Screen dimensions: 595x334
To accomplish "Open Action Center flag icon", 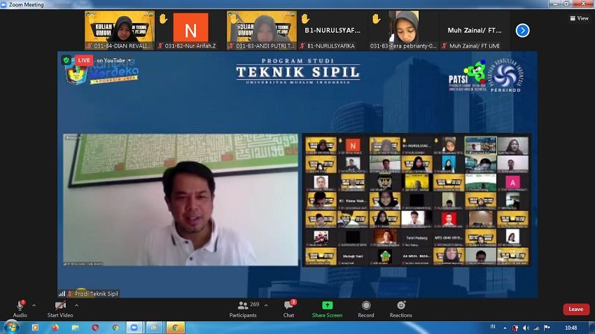I will (547, 328).
